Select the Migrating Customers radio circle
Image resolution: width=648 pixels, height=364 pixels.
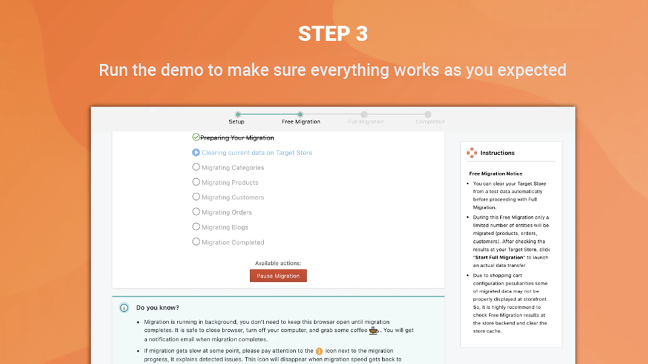pos(196,197)
